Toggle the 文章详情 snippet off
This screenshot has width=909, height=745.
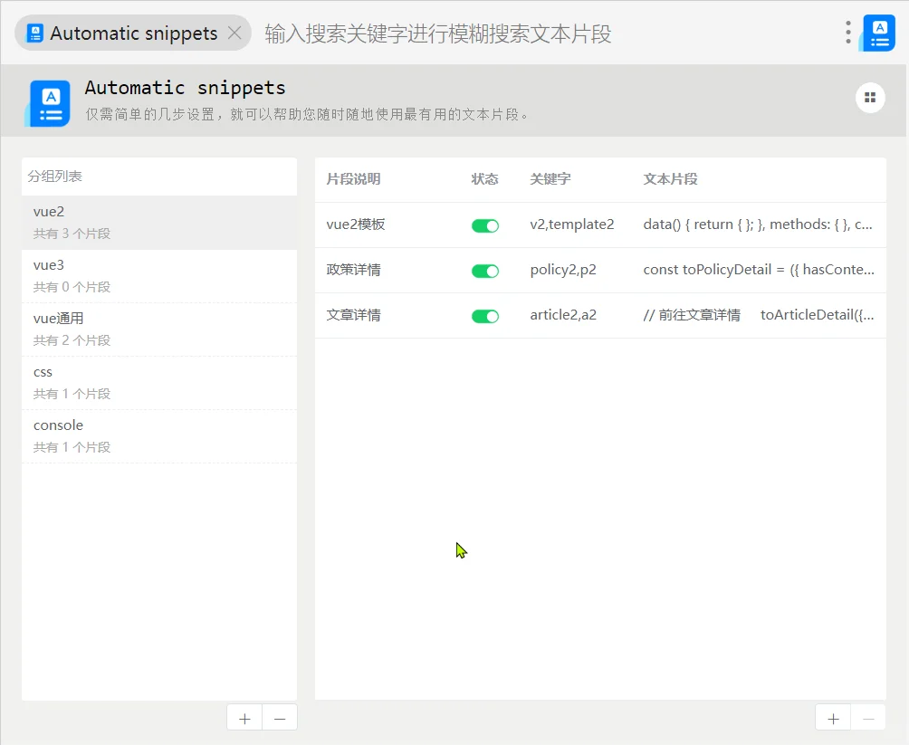tap(484, 316)
